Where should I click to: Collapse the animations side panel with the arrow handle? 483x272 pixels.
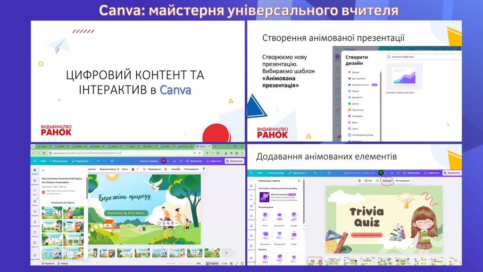pos(305,226)
